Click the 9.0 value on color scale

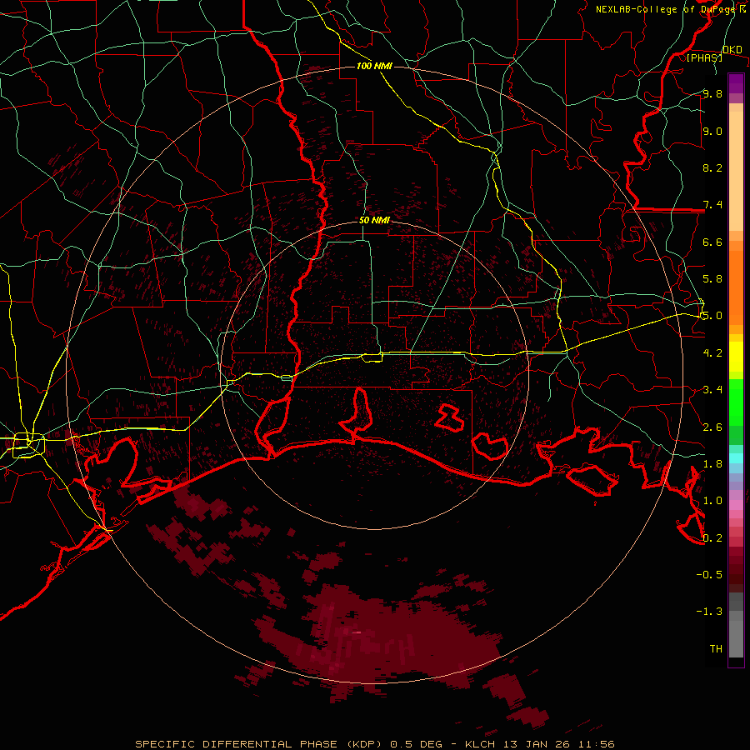pos(712,131)
